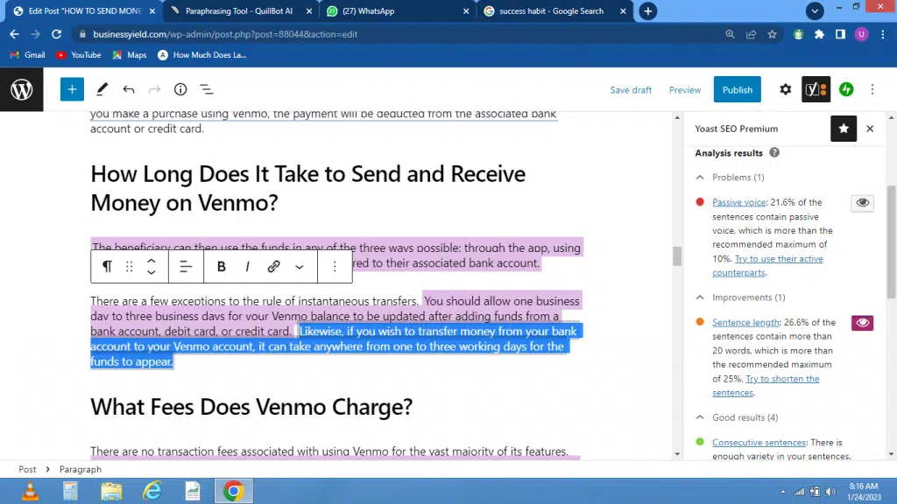Click the block inserter plus button
This screenshot has width=897, height=504.
pos(72,89)
